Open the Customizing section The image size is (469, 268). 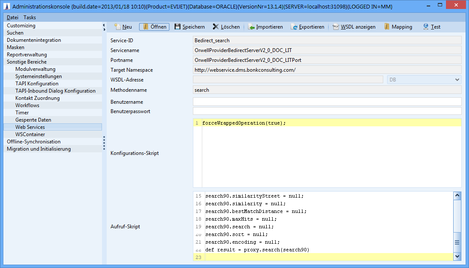(x=21, y=26)
